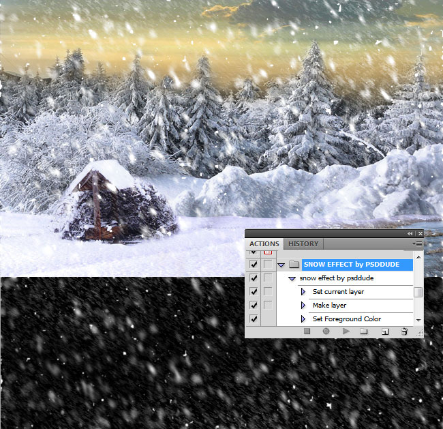Expand the Set Foreground Color step

[303, 319]
